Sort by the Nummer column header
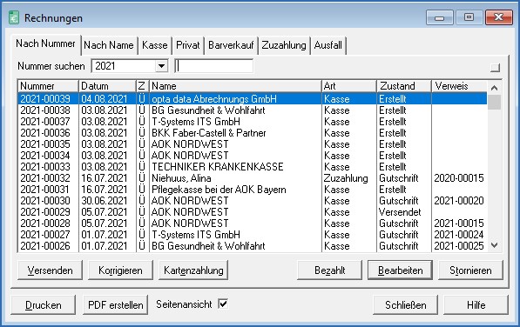The image size is (520, 327). coord(48,86)
